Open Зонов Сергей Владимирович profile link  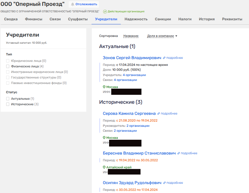coord(132,58)
